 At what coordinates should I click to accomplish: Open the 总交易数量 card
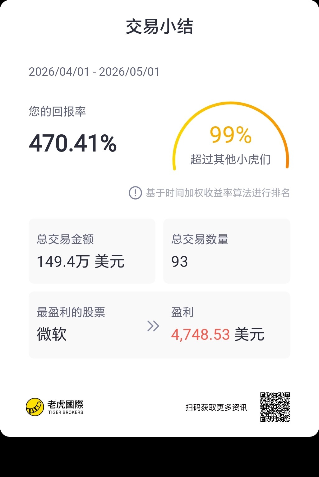click(227, 251)
